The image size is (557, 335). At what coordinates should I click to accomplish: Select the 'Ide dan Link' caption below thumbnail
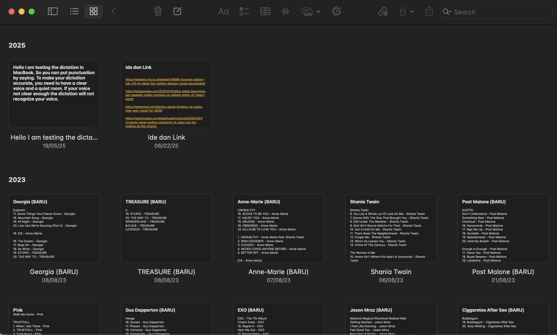(167, 137)
